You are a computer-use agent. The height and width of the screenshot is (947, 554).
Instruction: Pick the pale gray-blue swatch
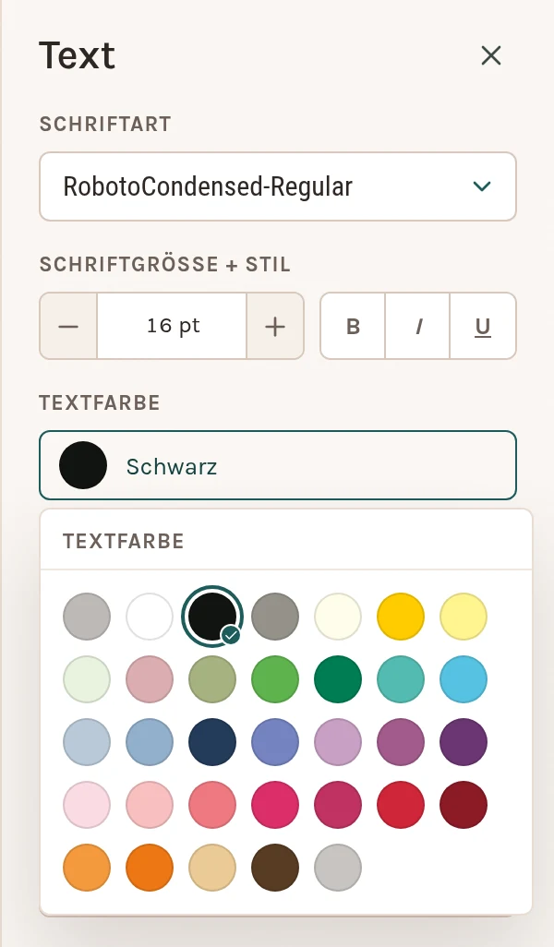tap(87, 742)
